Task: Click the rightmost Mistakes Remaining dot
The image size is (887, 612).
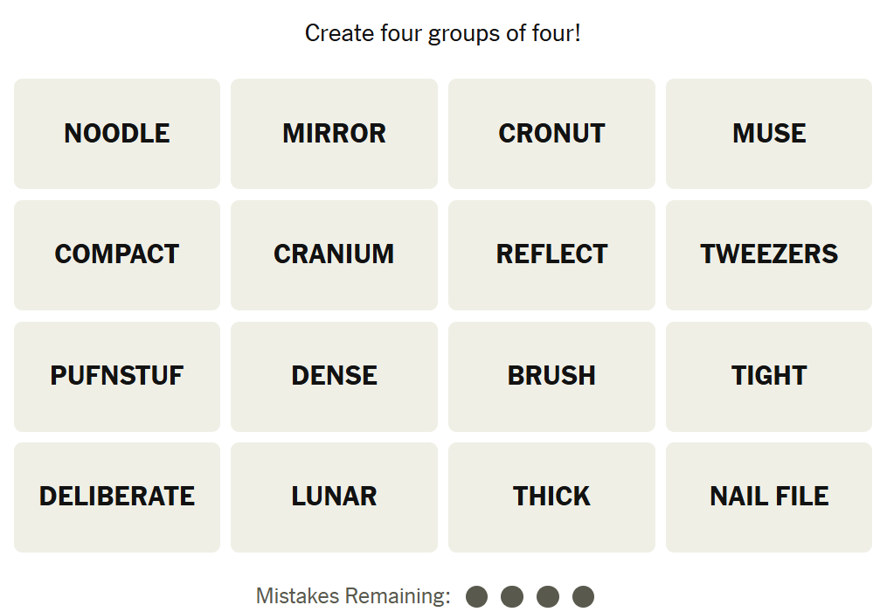Action: pyautogui.click(x=583, y=597)
